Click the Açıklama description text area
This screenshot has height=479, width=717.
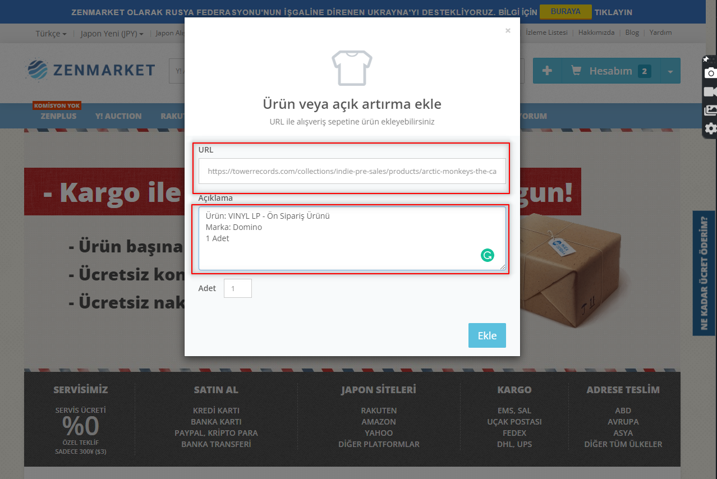352,238
